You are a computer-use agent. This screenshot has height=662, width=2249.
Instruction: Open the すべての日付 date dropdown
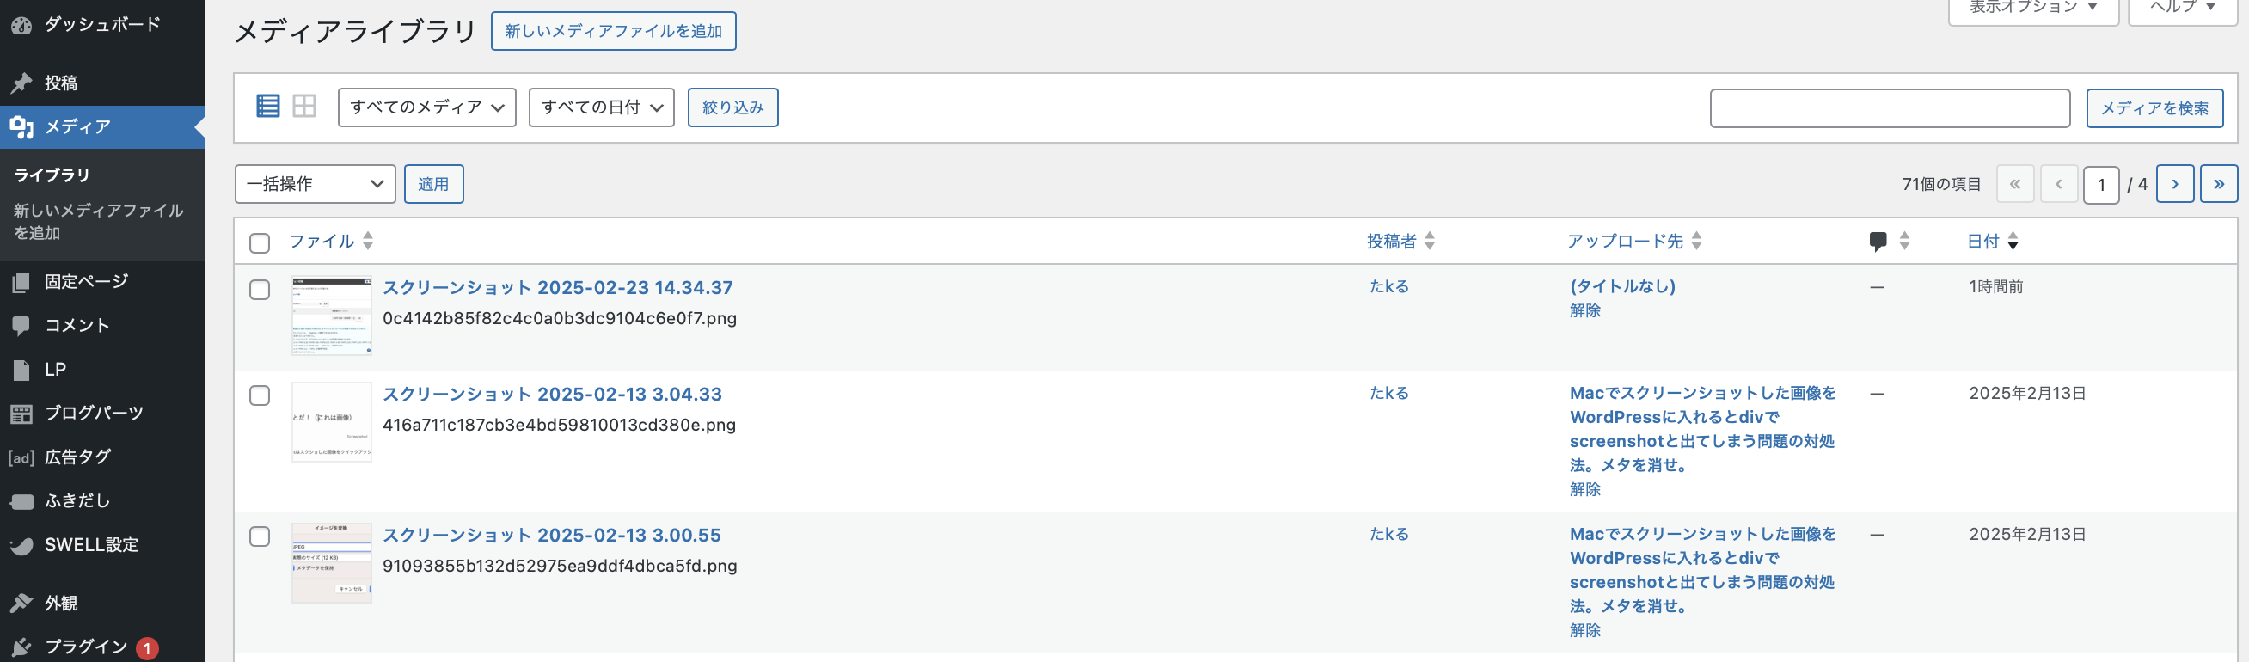point(601,107)
